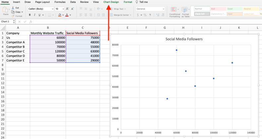Switch to the Chart Design tab
This screenshot has width=262, height=139.
click(x=111, y=2)
